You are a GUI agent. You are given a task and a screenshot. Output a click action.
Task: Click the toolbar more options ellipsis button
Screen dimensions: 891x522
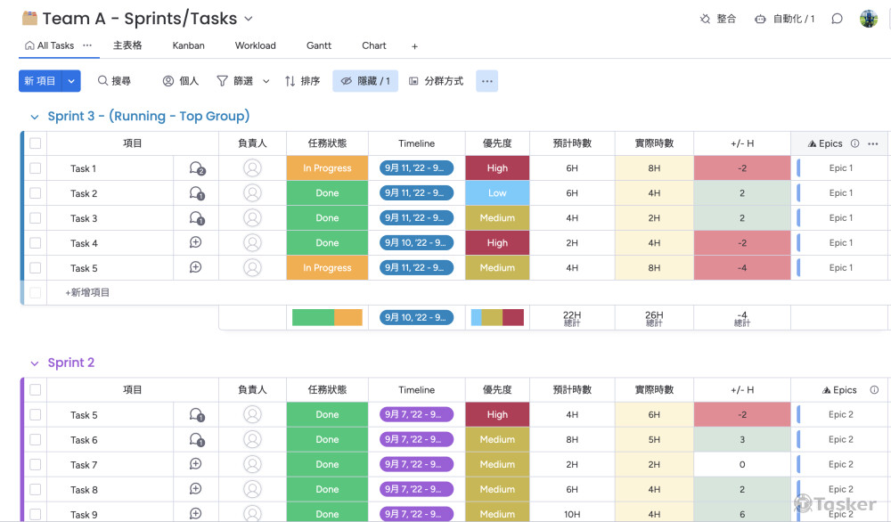pyautogui.click(x=486, y=81)
